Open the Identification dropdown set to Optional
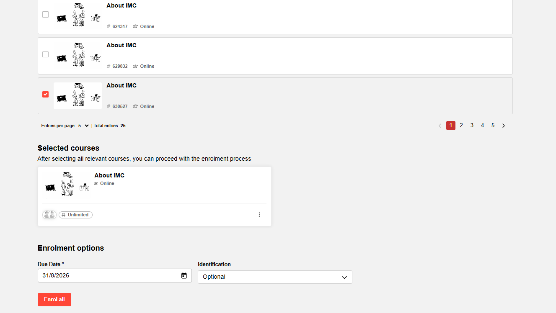This screenshot has width=556, height=313. [x=275, y=277]
